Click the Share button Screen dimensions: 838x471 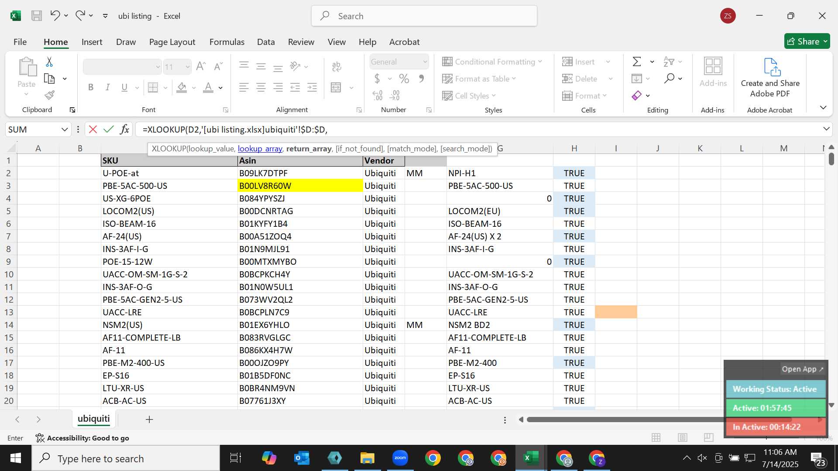pyautogui.click(x=807, y=41)
